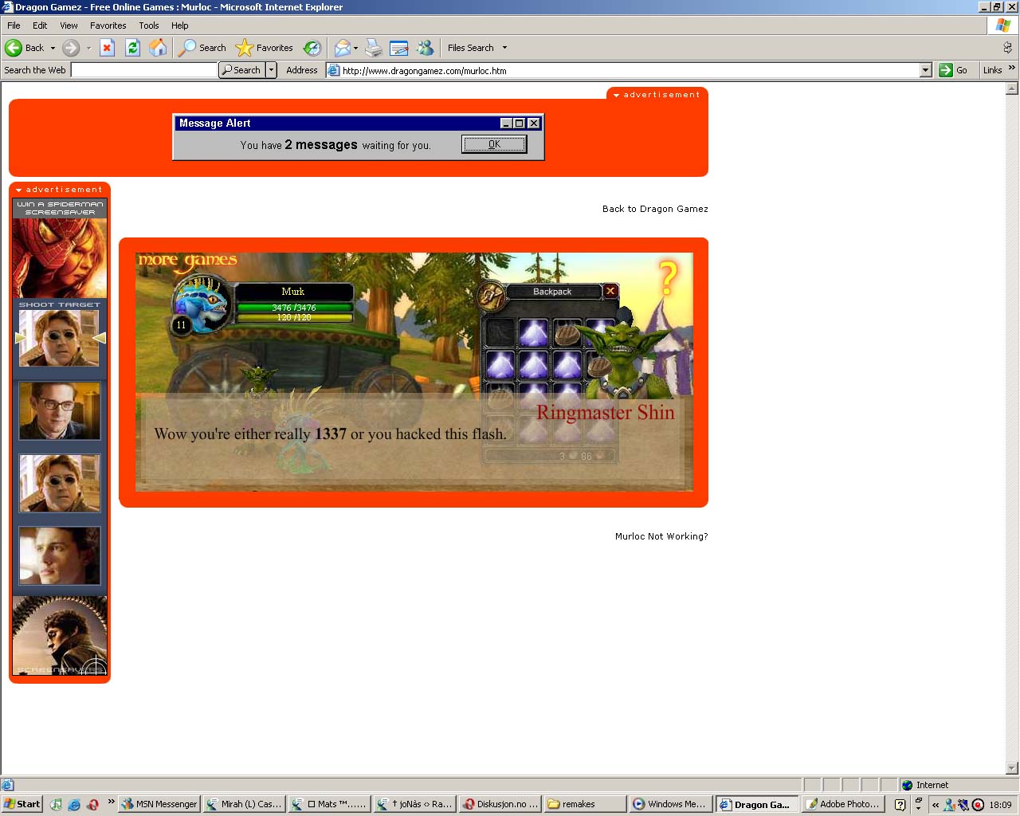Open the Tools menu
Screen dimensions: 1020x816
pyautogui.click(x=149, y=25)
